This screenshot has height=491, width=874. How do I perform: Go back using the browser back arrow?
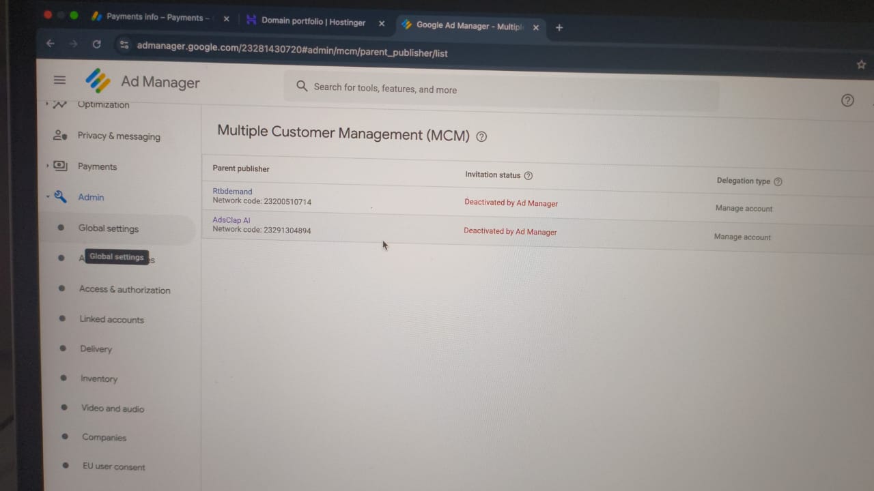click(x=50, y=43)
